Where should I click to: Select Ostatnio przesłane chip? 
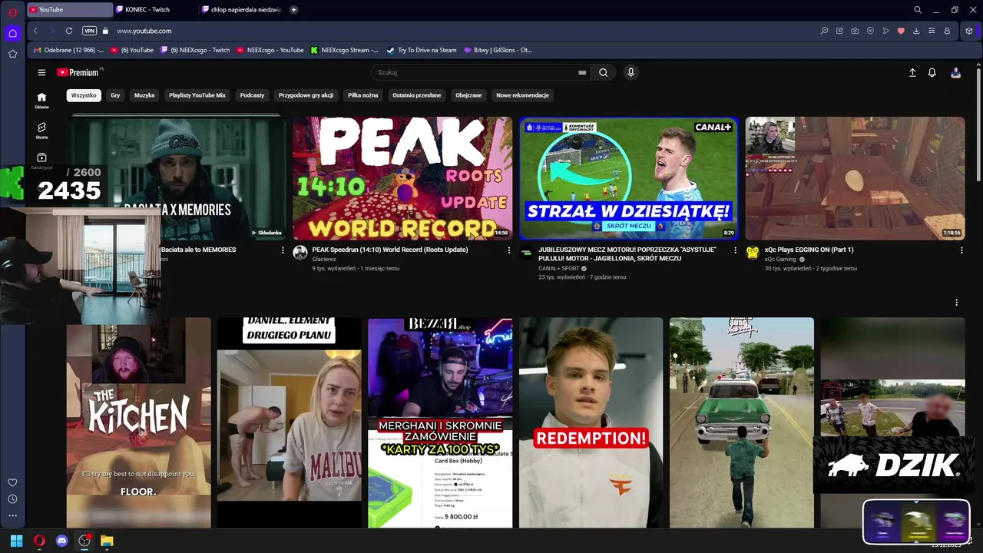[417, 95]
